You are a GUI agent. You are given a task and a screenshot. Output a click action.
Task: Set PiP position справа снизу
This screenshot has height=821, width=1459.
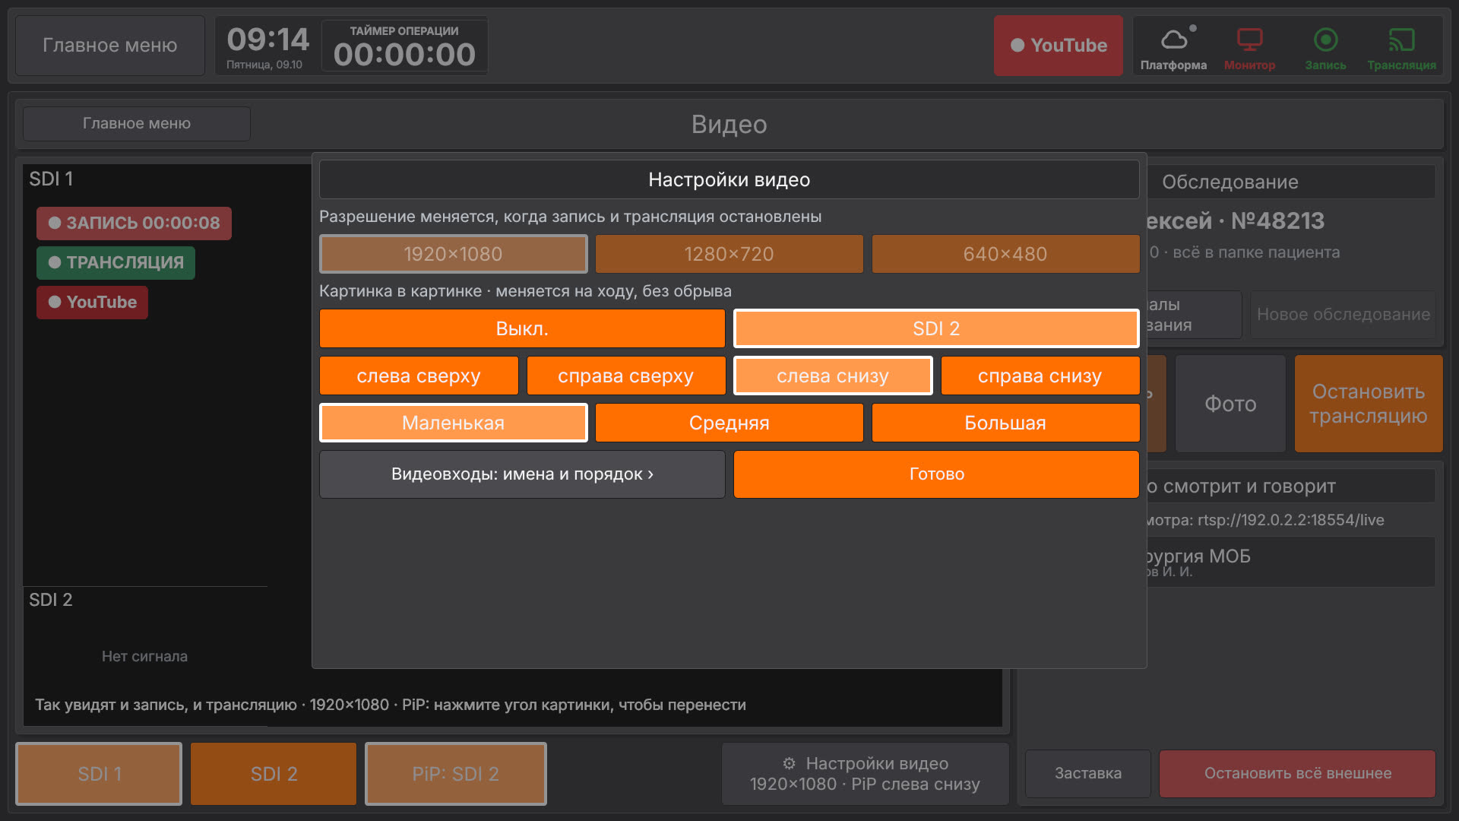[1040, 376]
